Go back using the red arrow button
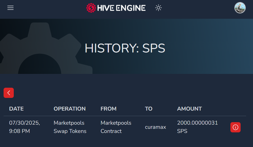 pyautogui.click(x=9, y=93)
